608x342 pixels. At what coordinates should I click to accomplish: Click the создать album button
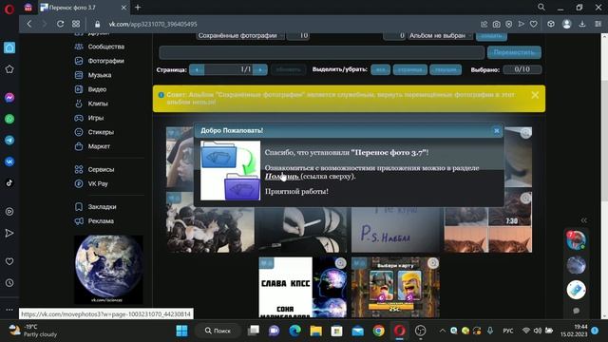491,36
